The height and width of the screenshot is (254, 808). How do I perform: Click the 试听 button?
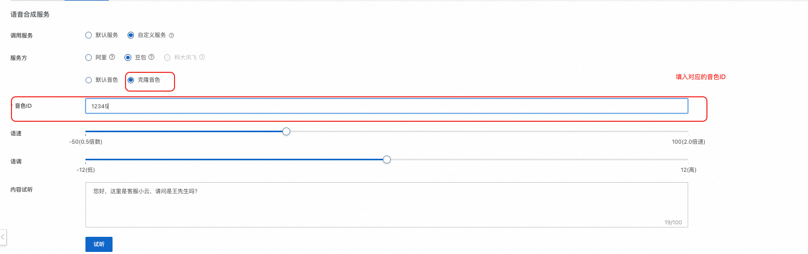(99, 244)
